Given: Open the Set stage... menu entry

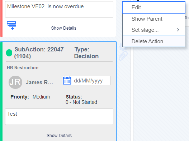Looking at the screenshot, I should (154, 30).
